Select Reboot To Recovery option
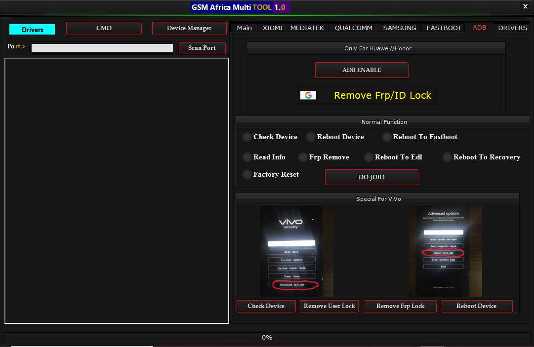534x347 pixels. tap(447, 157)
